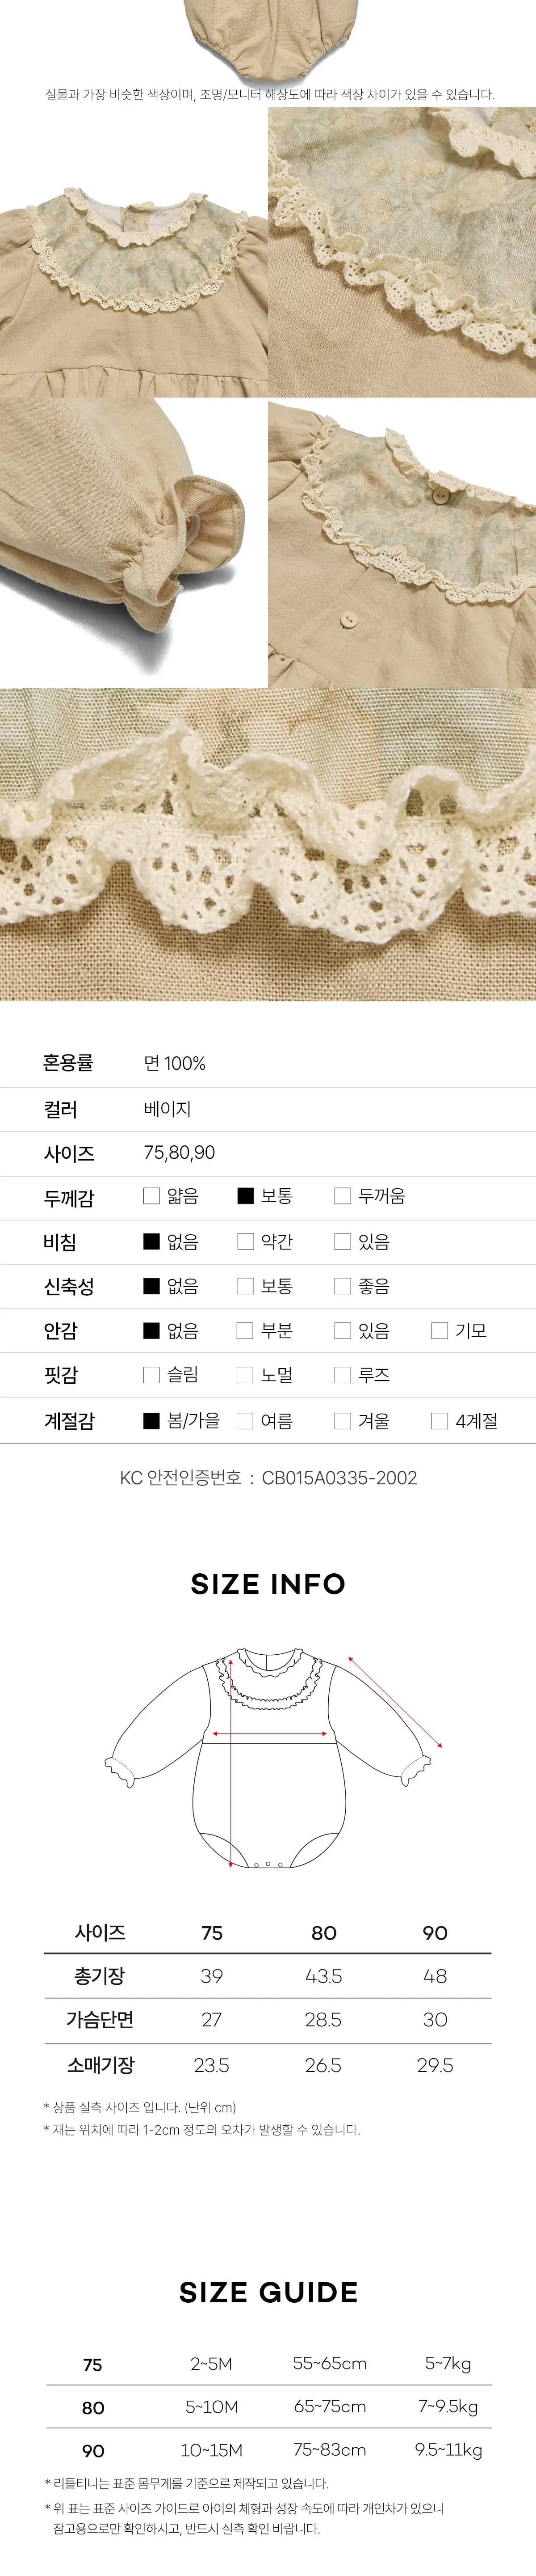Viewport: 536px width, 2576px height.
Task: Check 좋음 in the 신축성 row
Action: click(342, 1286)
